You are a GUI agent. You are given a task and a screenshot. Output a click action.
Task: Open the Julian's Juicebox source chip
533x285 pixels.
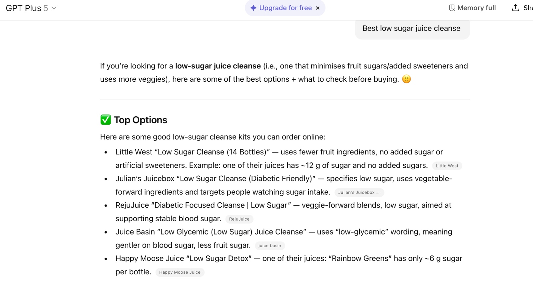click(x=359, y=192)
